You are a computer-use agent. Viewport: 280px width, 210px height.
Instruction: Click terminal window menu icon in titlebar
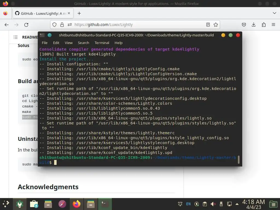click(42, 35)
